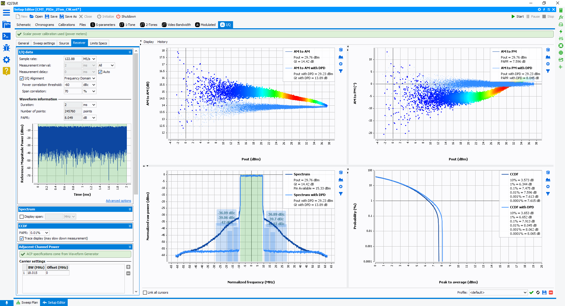
Task: Open the PAPR dB unit dropdown
Action: (89, 118)
